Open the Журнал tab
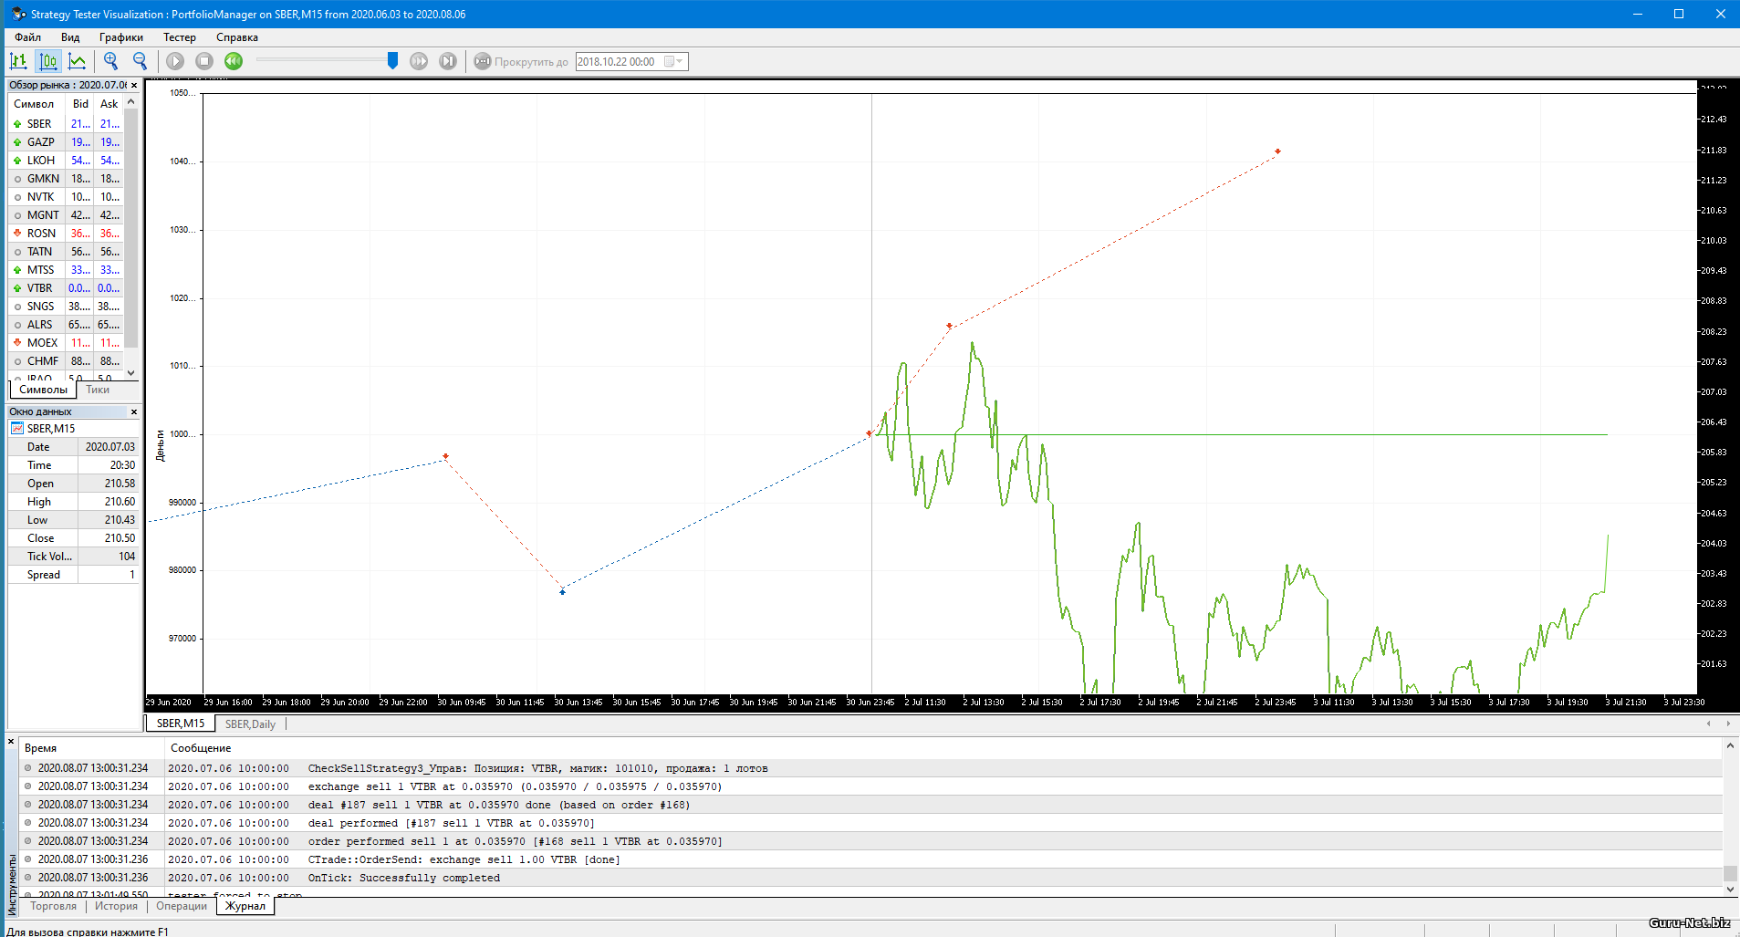Viewport: 1740px width, 937px height. 245,906
